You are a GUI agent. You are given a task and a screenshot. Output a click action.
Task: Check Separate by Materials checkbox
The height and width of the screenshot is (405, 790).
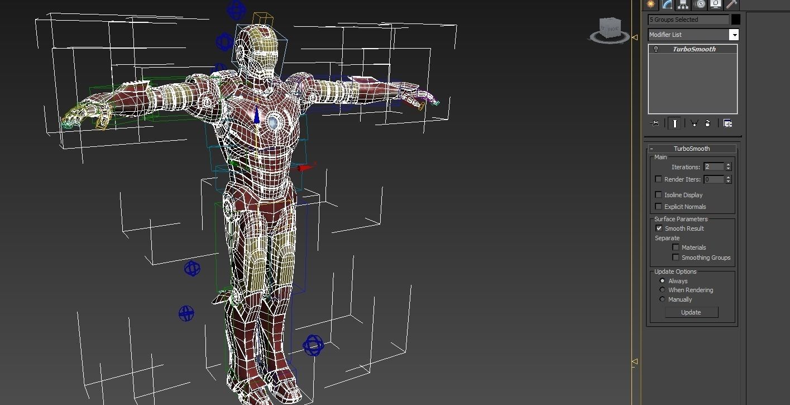[676, 247]
